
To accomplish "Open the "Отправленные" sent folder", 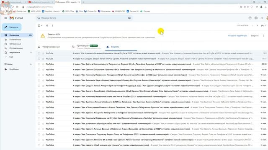I will pyautogui.click(x=16, y=48).
